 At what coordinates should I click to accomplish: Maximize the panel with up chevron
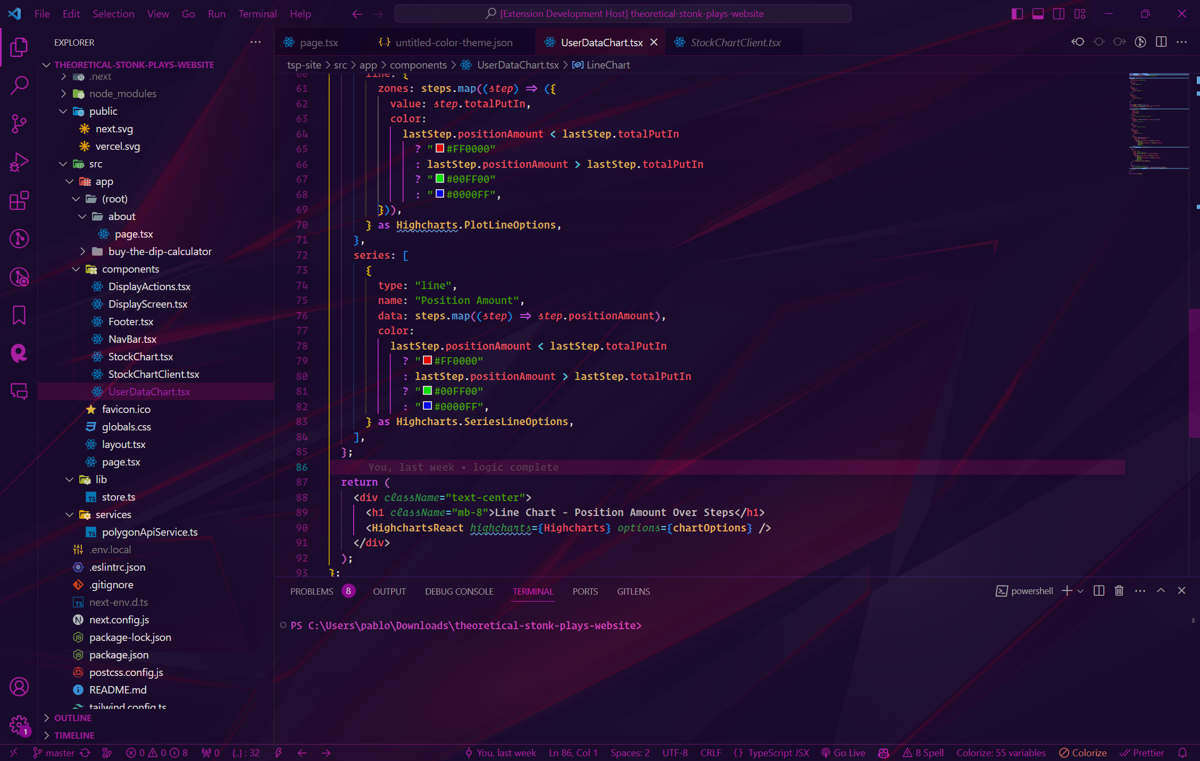click(1161, 590)
